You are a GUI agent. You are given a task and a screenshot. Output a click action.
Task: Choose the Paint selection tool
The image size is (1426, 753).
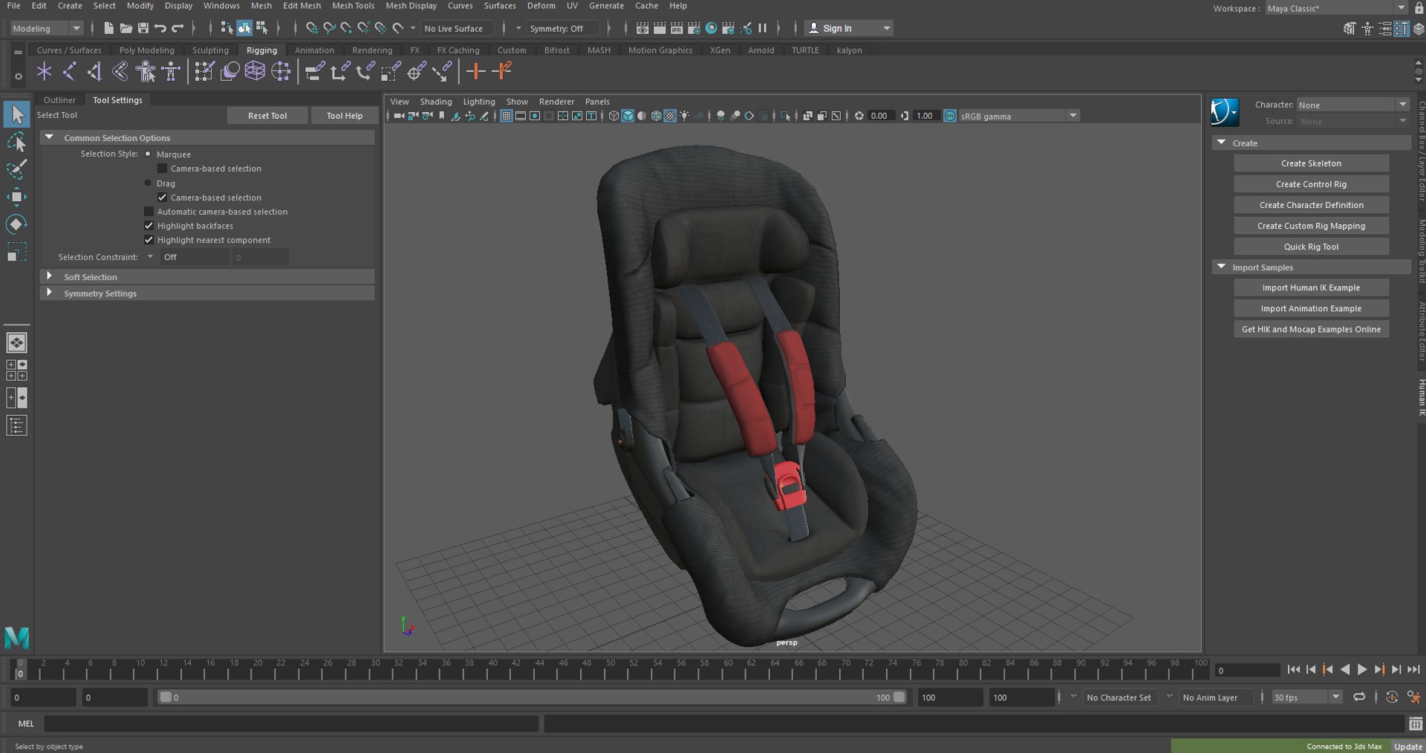coord(16,169)
